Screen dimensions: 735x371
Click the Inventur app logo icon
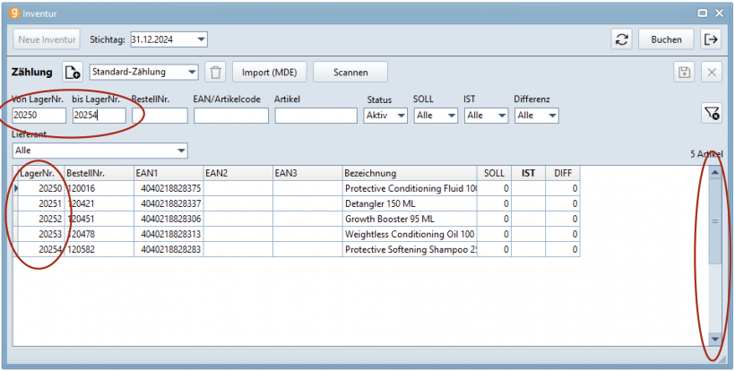pyautogui.click(x=11, y=13)
